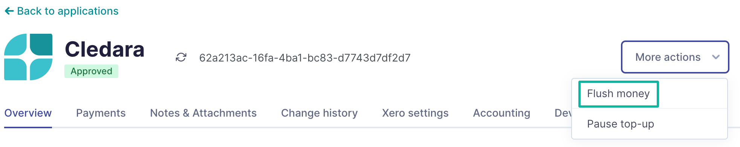
Task: Switch to the Accounting tab
Action: pyautogui.click(x=501, y=113)
